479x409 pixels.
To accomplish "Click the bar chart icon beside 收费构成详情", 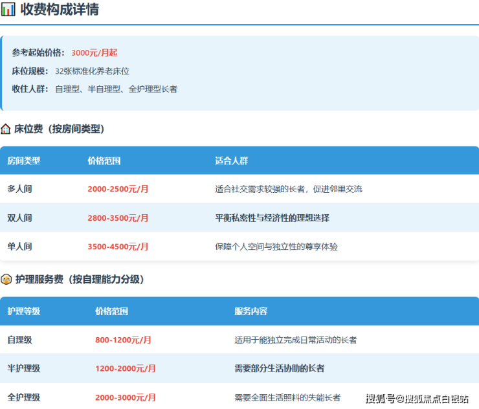I will [8, 10].
